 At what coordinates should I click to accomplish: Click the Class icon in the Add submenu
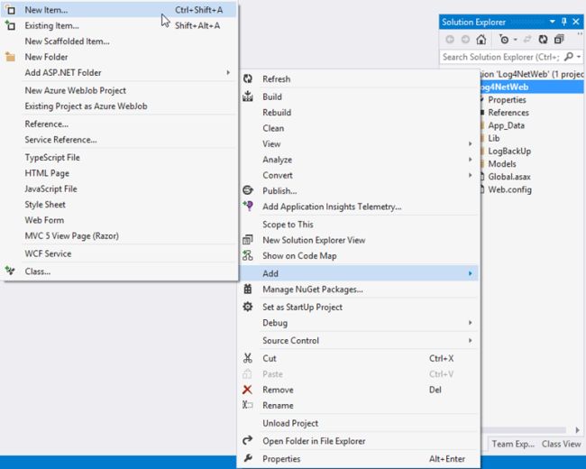(x=10, y=271)
